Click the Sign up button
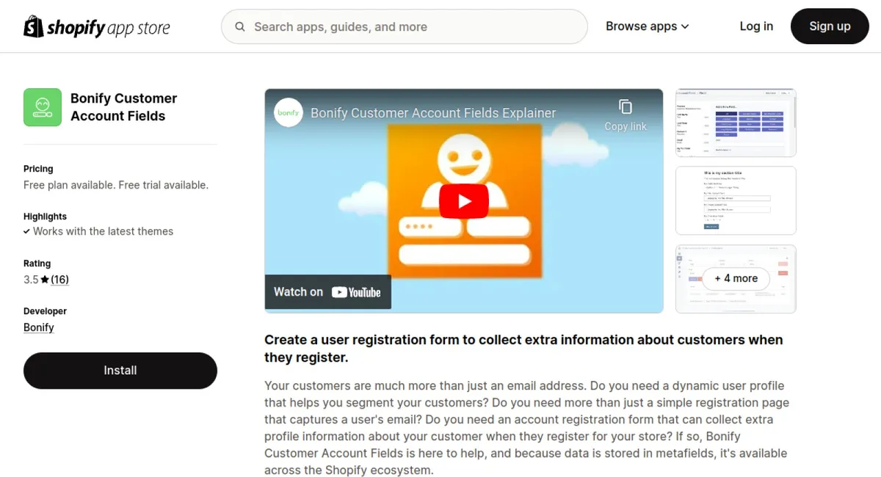The image size is (881, 477). pyautogui.click(x=830, y=26)
